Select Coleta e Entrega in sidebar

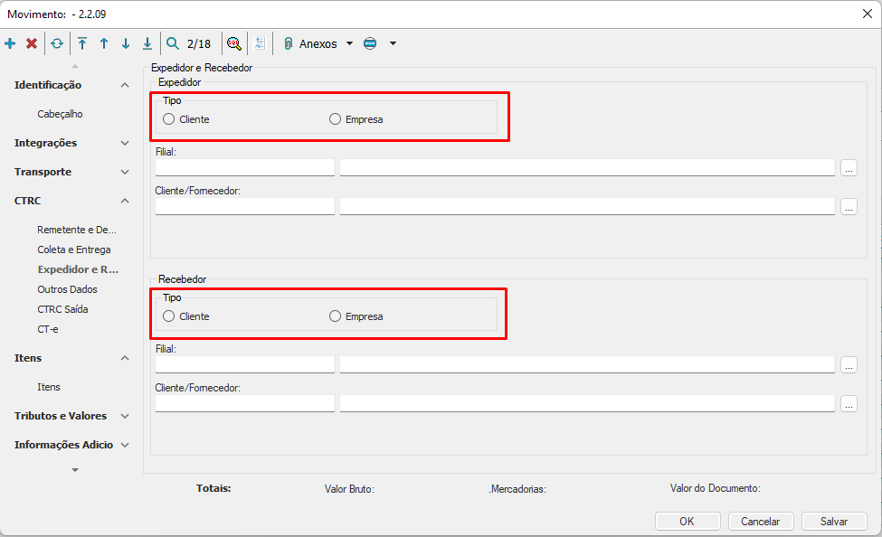coord(74,250)
